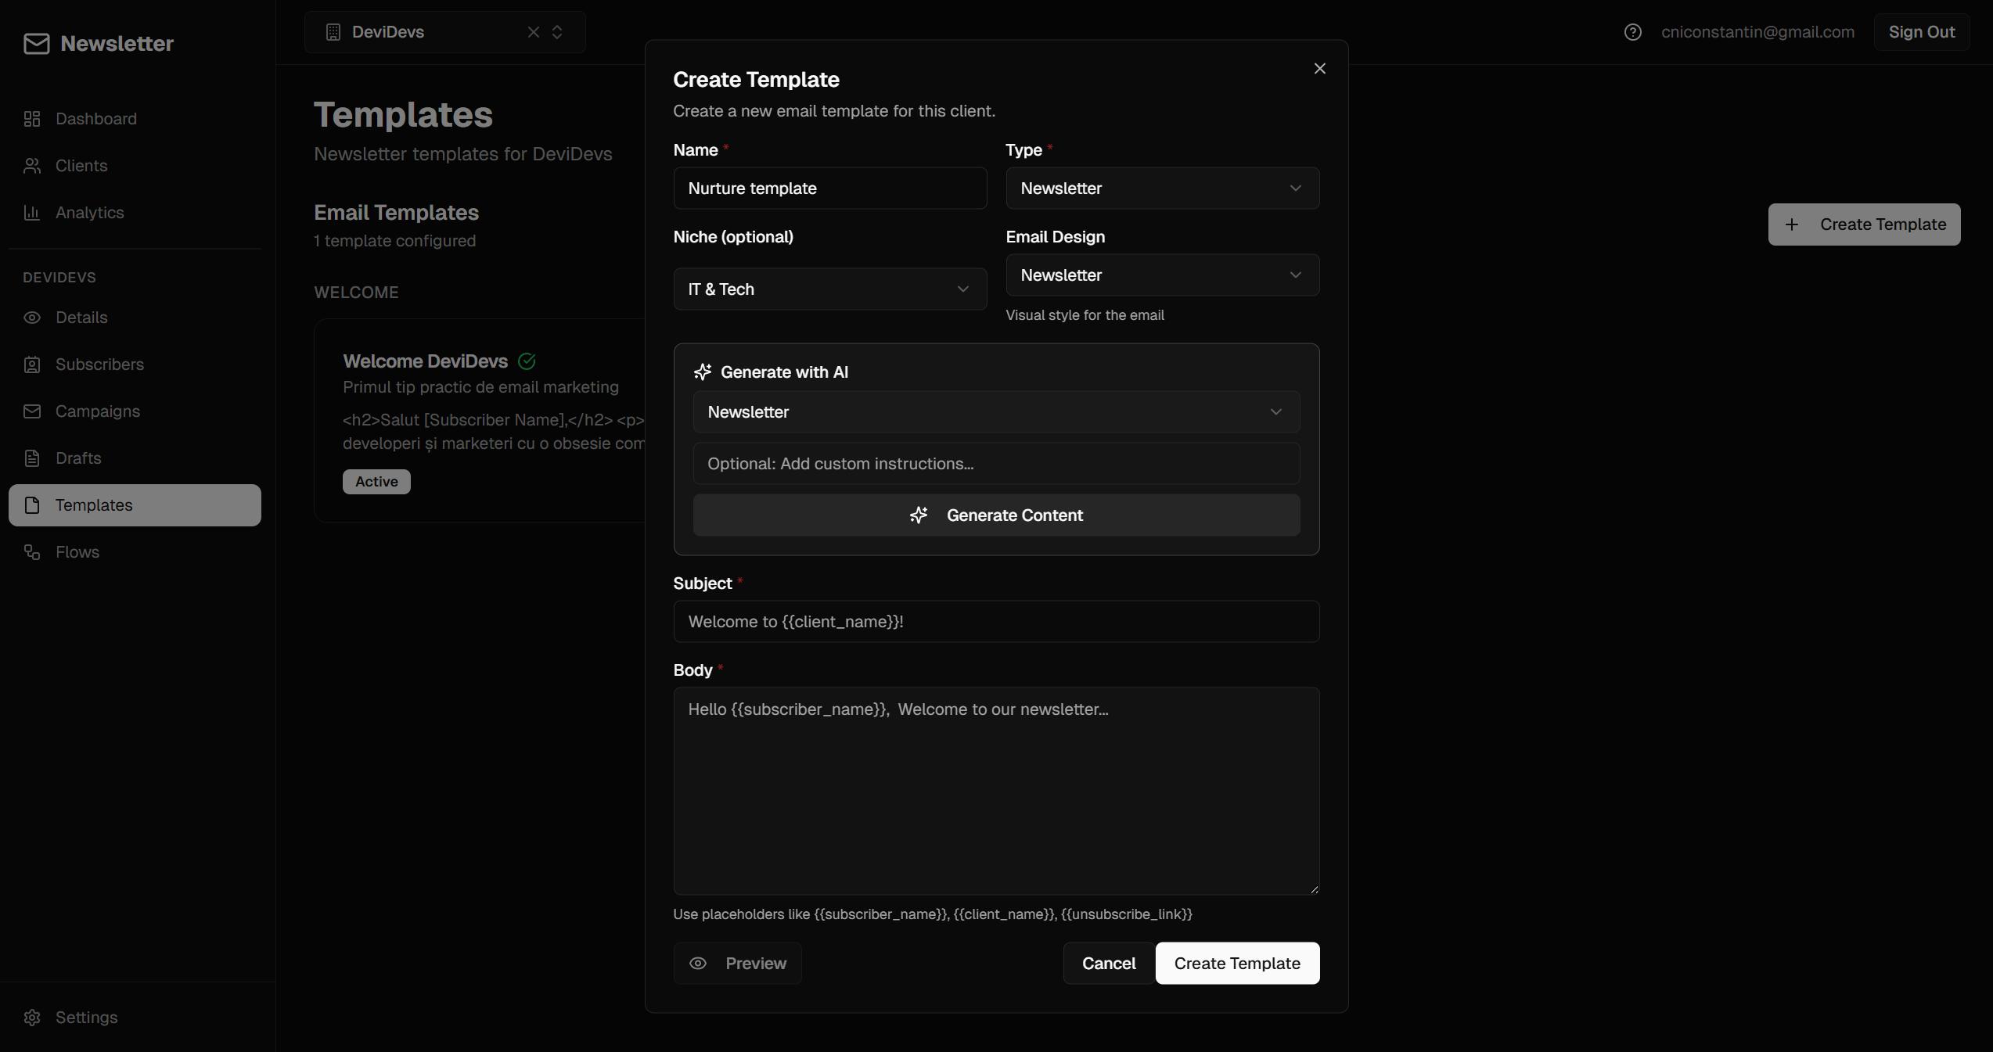1993x1052 pixels.
Task: Expand the Email Design dropdown
Action: 1161,275
